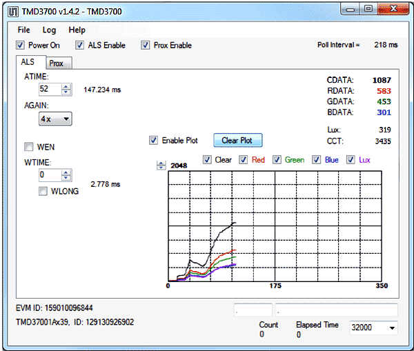Maximize the TMD3700 window

(368, 9)
